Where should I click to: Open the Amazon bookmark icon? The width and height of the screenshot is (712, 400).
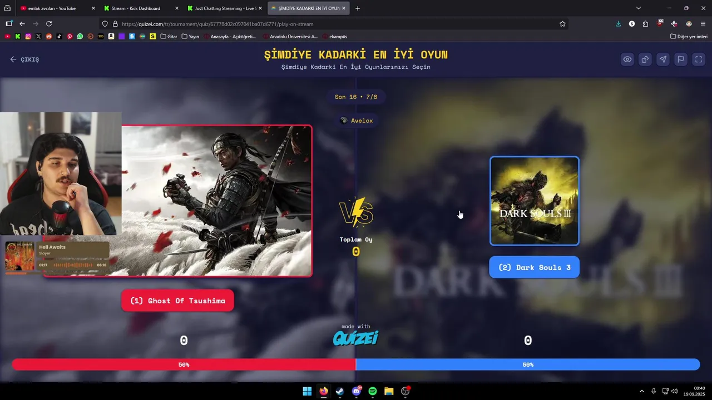pos(111,37)
